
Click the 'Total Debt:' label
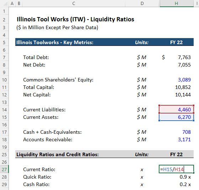(x=36, y=57)
